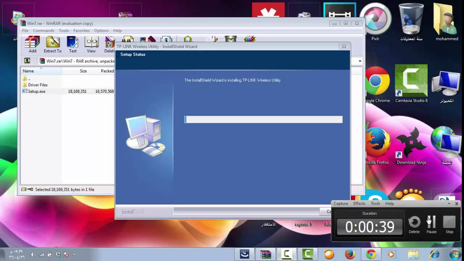Click the drive/key icon in WinRAR status bar
The height and width of the screenshot is (261, 464).
27,189
